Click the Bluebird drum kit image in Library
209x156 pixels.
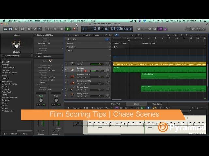pos(17,45)
